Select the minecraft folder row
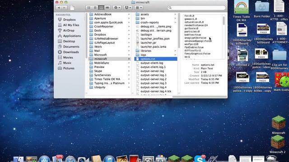289x162 pixels. point(109,59)
